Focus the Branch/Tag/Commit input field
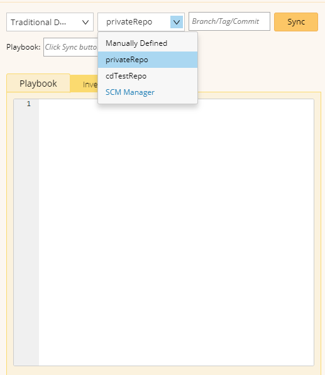Screen dimensions: 325x375 (x=229, y=21)
